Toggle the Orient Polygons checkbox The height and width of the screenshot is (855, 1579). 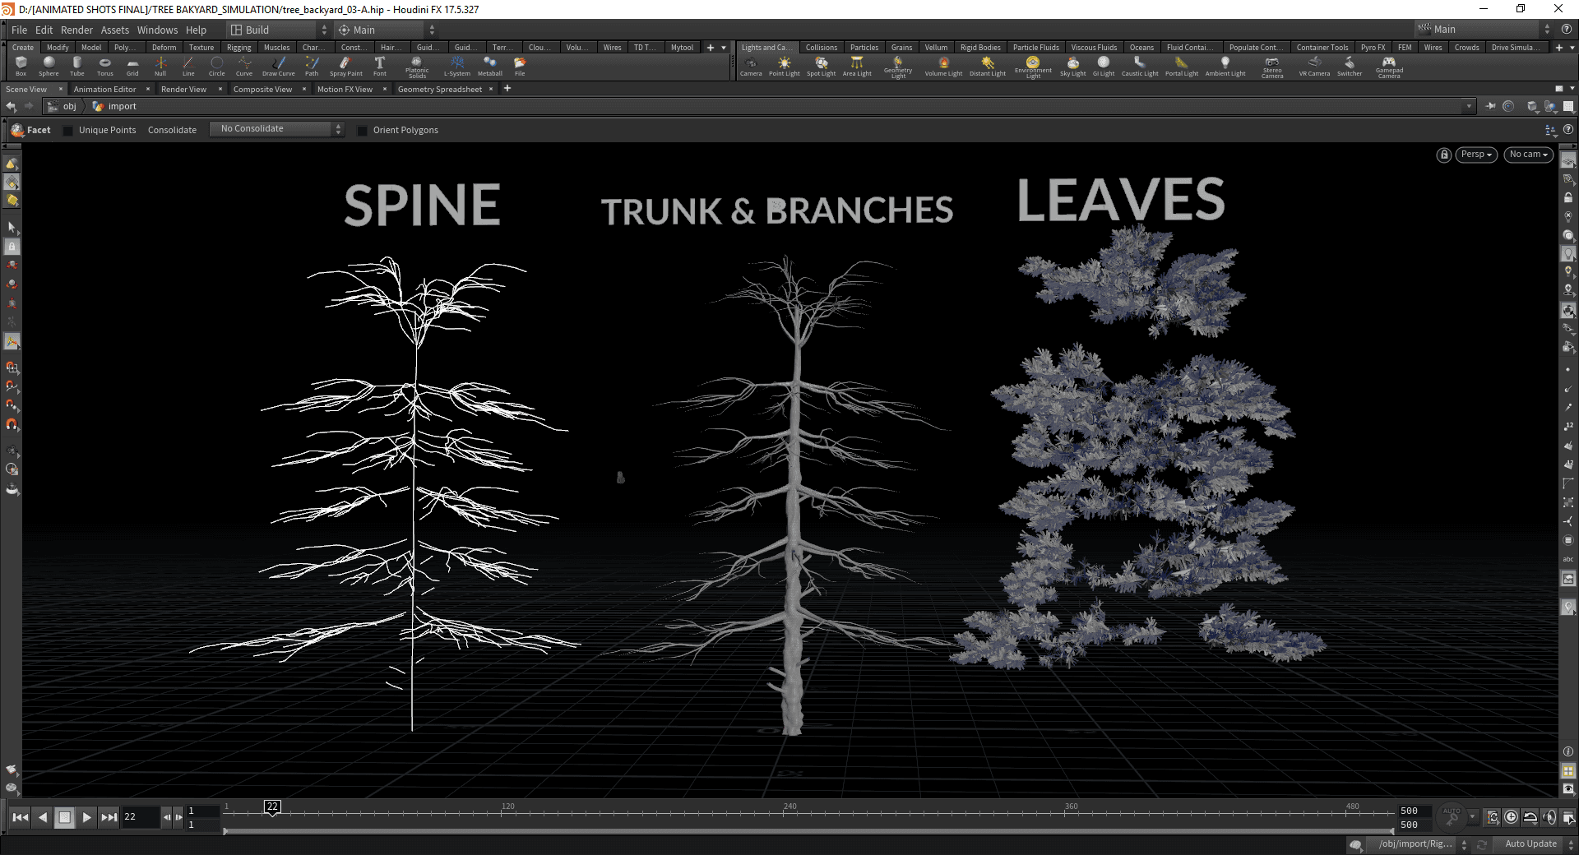(363, 130)
